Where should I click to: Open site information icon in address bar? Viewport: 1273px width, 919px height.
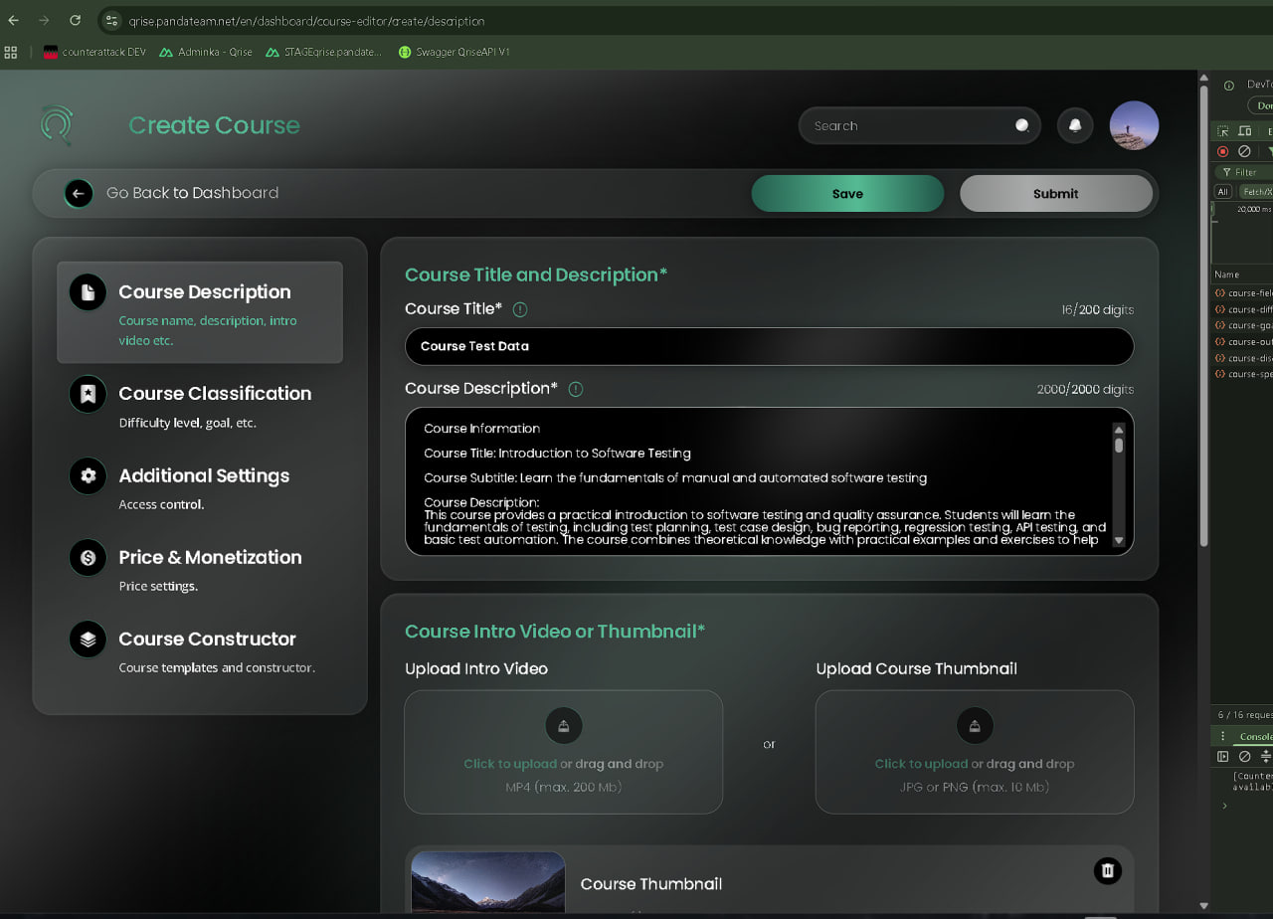[x=111, y=20]
